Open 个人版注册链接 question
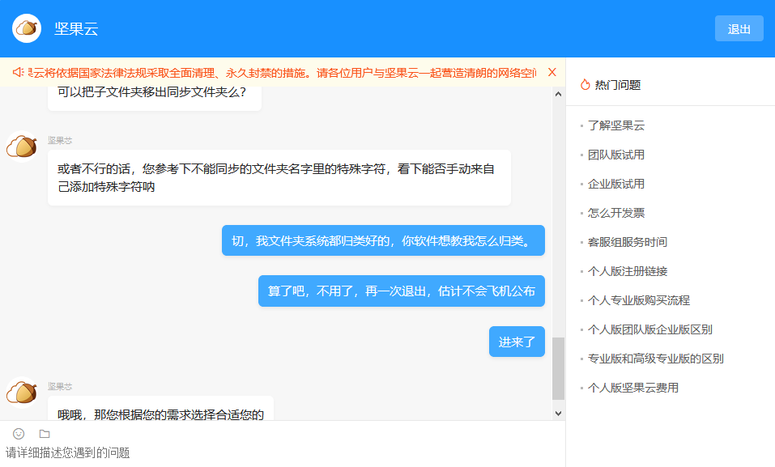 [x=628, y=271]
